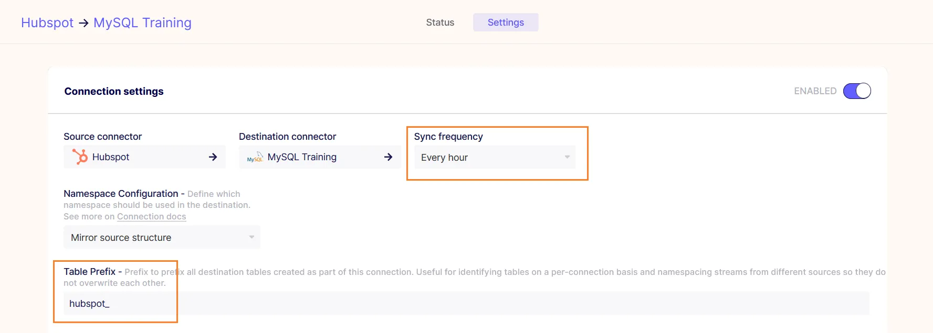Screen dimensions: 933x333
Task: Open the Connection docs link
Action: (x=151, y=216)
